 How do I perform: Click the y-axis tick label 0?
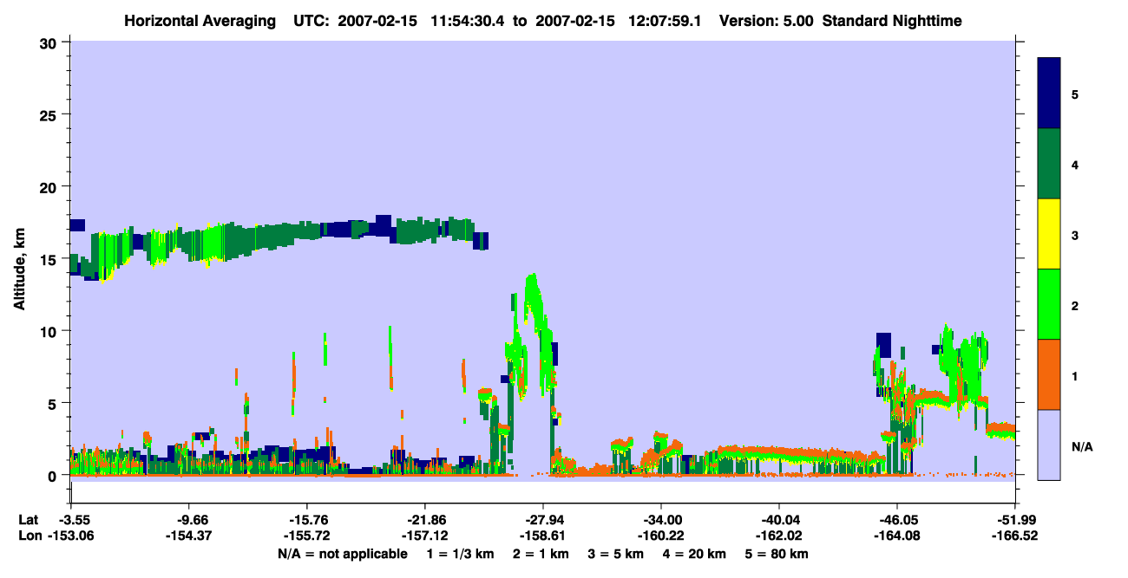(x=54, y=475)
